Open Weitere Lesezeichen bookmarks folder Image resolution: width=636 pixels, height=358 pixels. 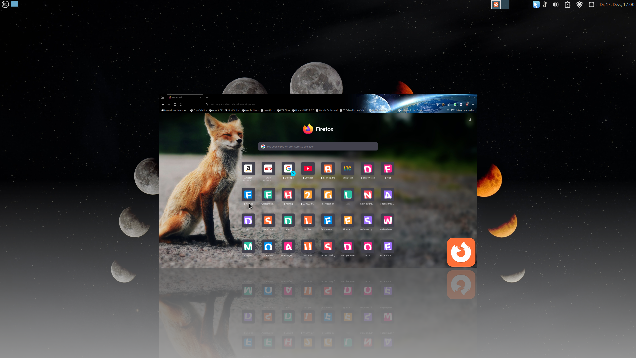[x=463, y=110]
